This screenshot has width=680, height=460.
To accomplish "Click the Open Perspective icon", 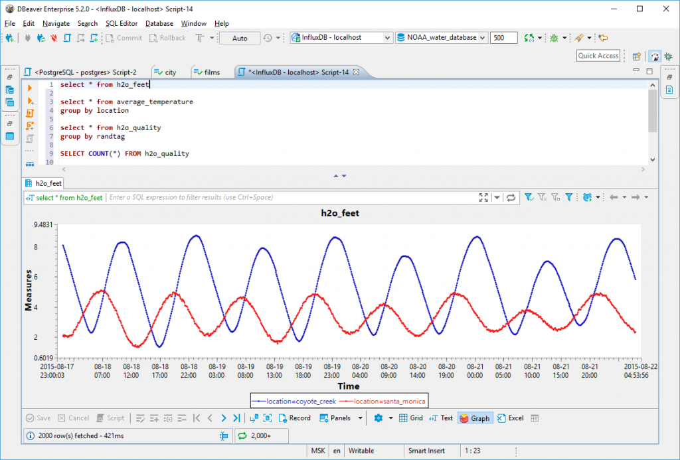I will pyautogui.click(x=637, y=56).
